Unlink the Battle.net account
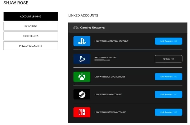 (168, 59)
